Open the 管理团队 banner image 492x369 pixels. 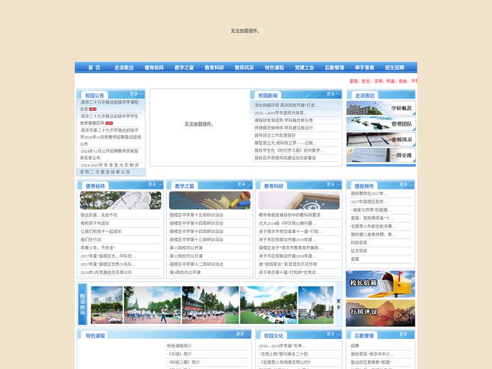pyautogui.click(x=381, y=124)
